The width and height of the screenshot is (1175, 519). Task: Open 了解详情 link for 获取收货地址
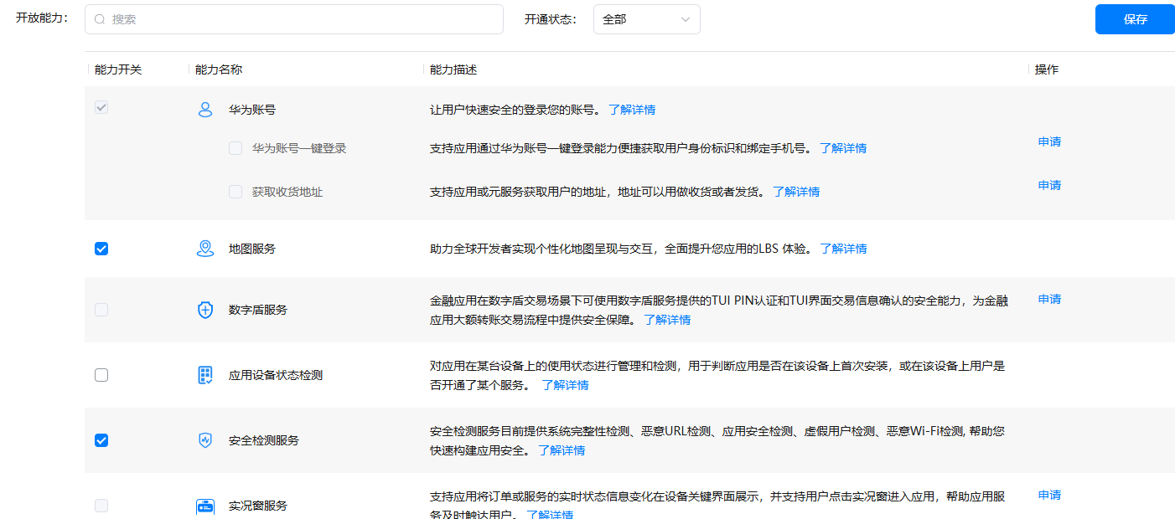pyautogui.click(x=796, y=192)
